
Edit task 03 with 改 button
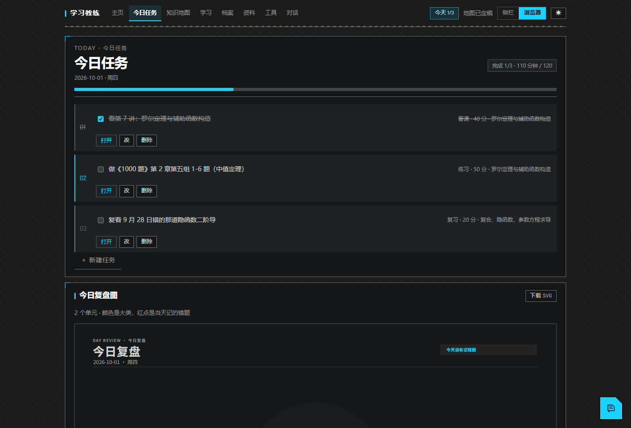pos(127,242)
